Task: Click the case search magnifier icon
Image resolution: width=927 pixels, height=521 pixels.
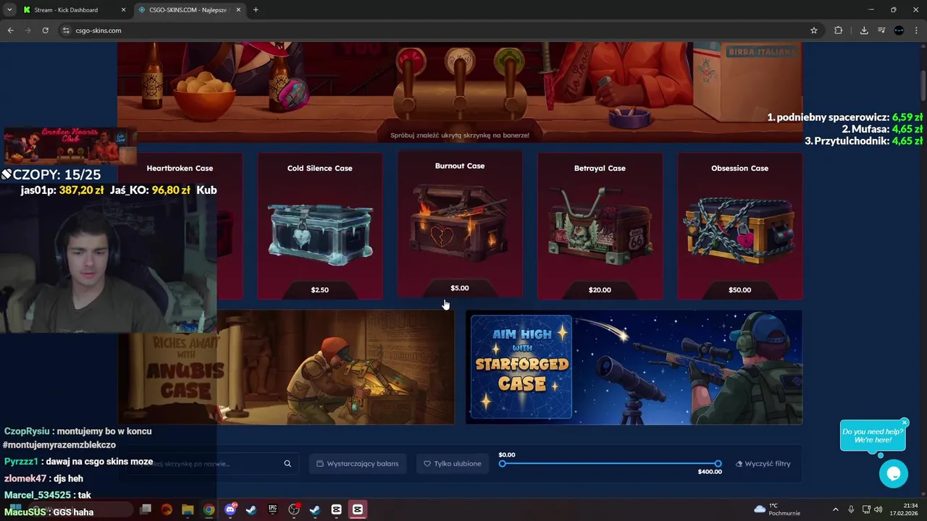Action: [x=288, y=464]
